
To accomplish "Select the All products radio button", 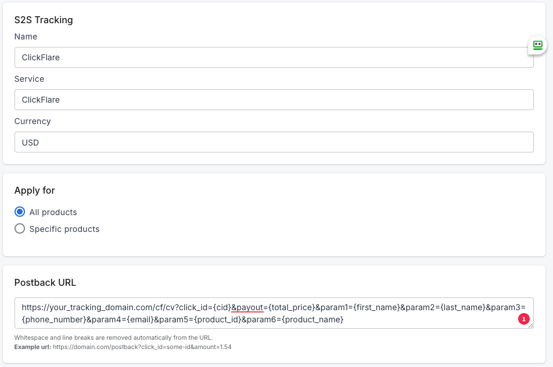I will 20,212.
